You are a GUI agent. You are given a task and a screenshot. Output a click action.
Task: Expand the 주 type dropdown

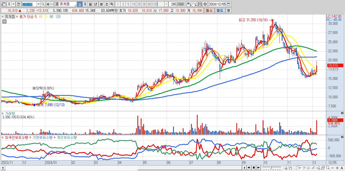point(13,4)
